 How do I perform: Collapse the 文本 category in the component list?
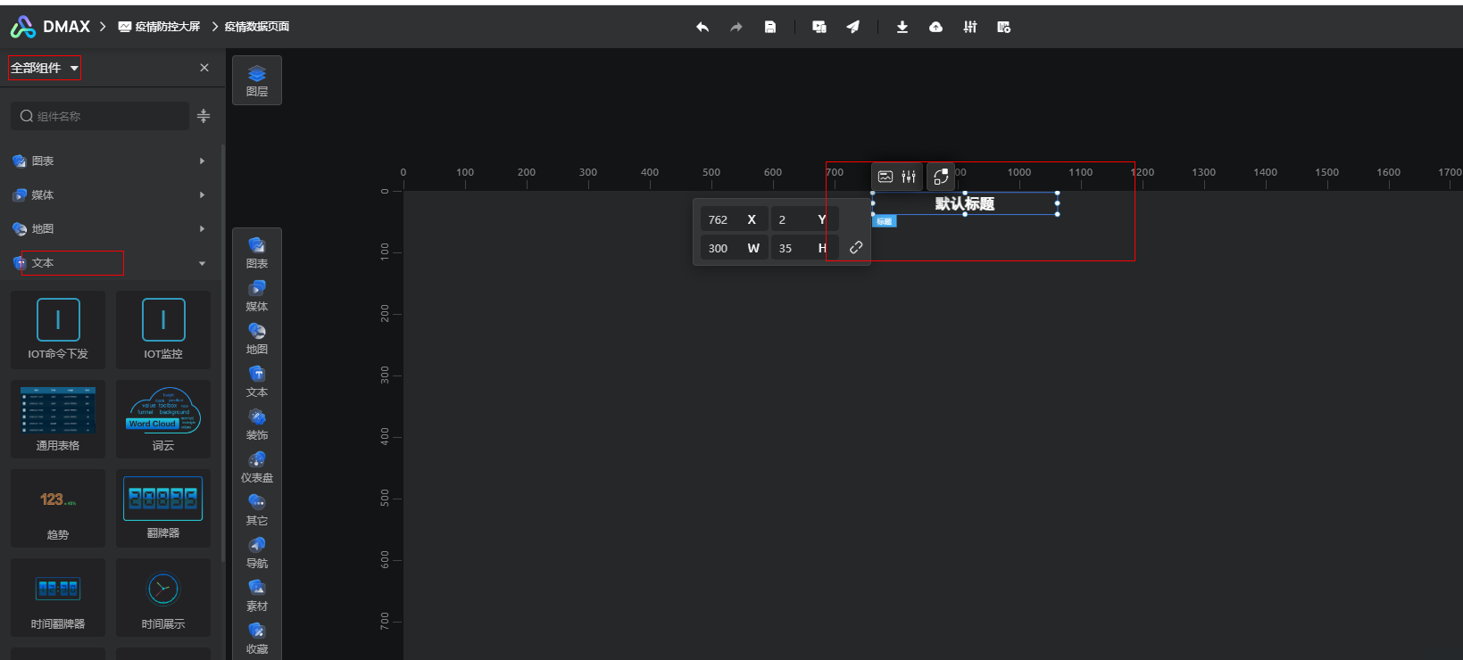point(112,263)
